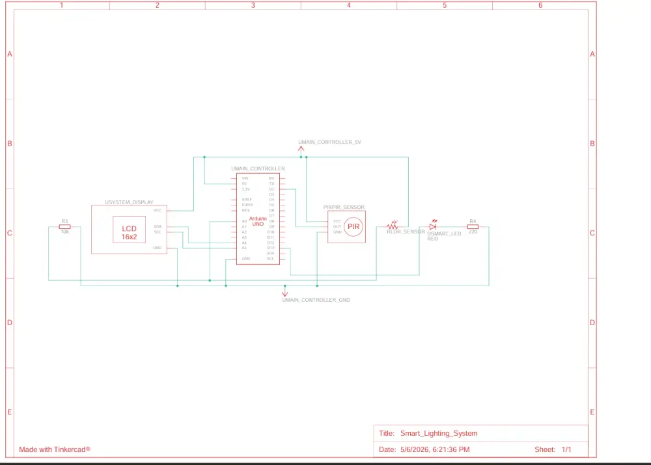Click the VCC pin on LCD display
Screen dimensions: 651x465
pyautogui.click(x=158, y=210)
